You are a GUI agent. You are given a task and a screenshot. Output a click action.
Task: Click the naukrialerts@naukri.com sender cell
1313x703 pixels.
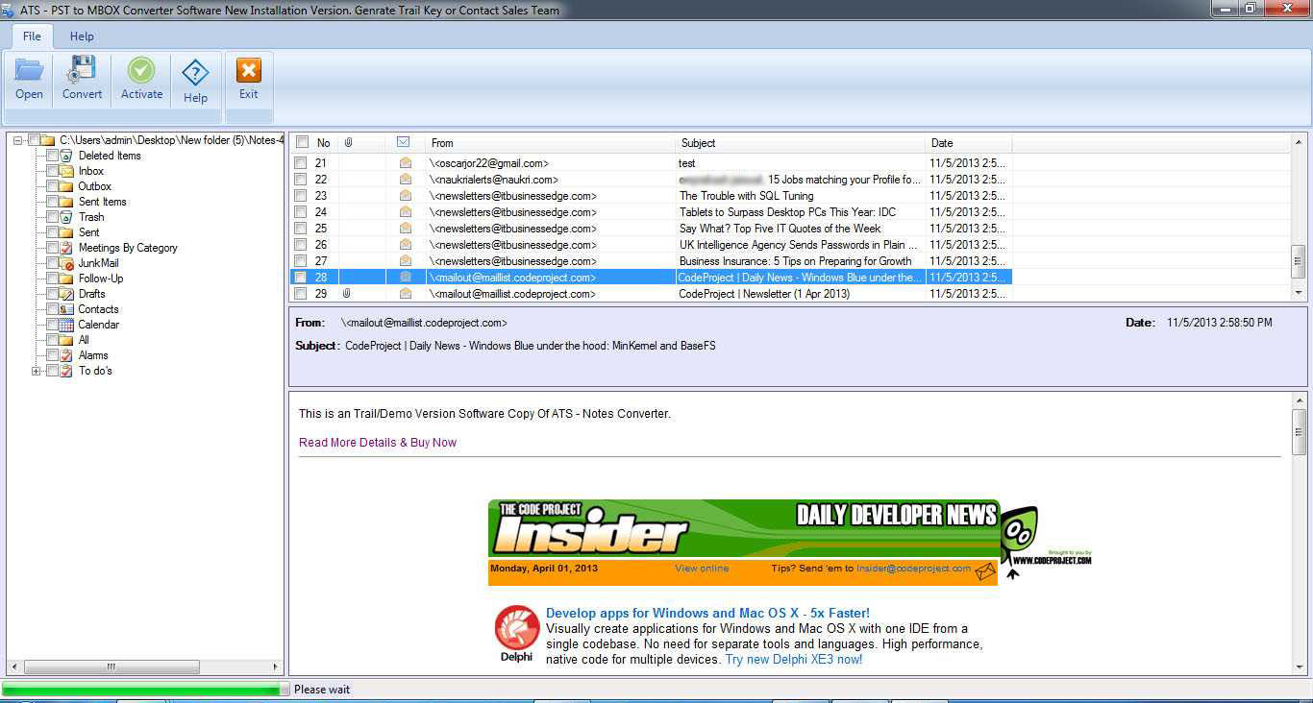coord(552,180)
